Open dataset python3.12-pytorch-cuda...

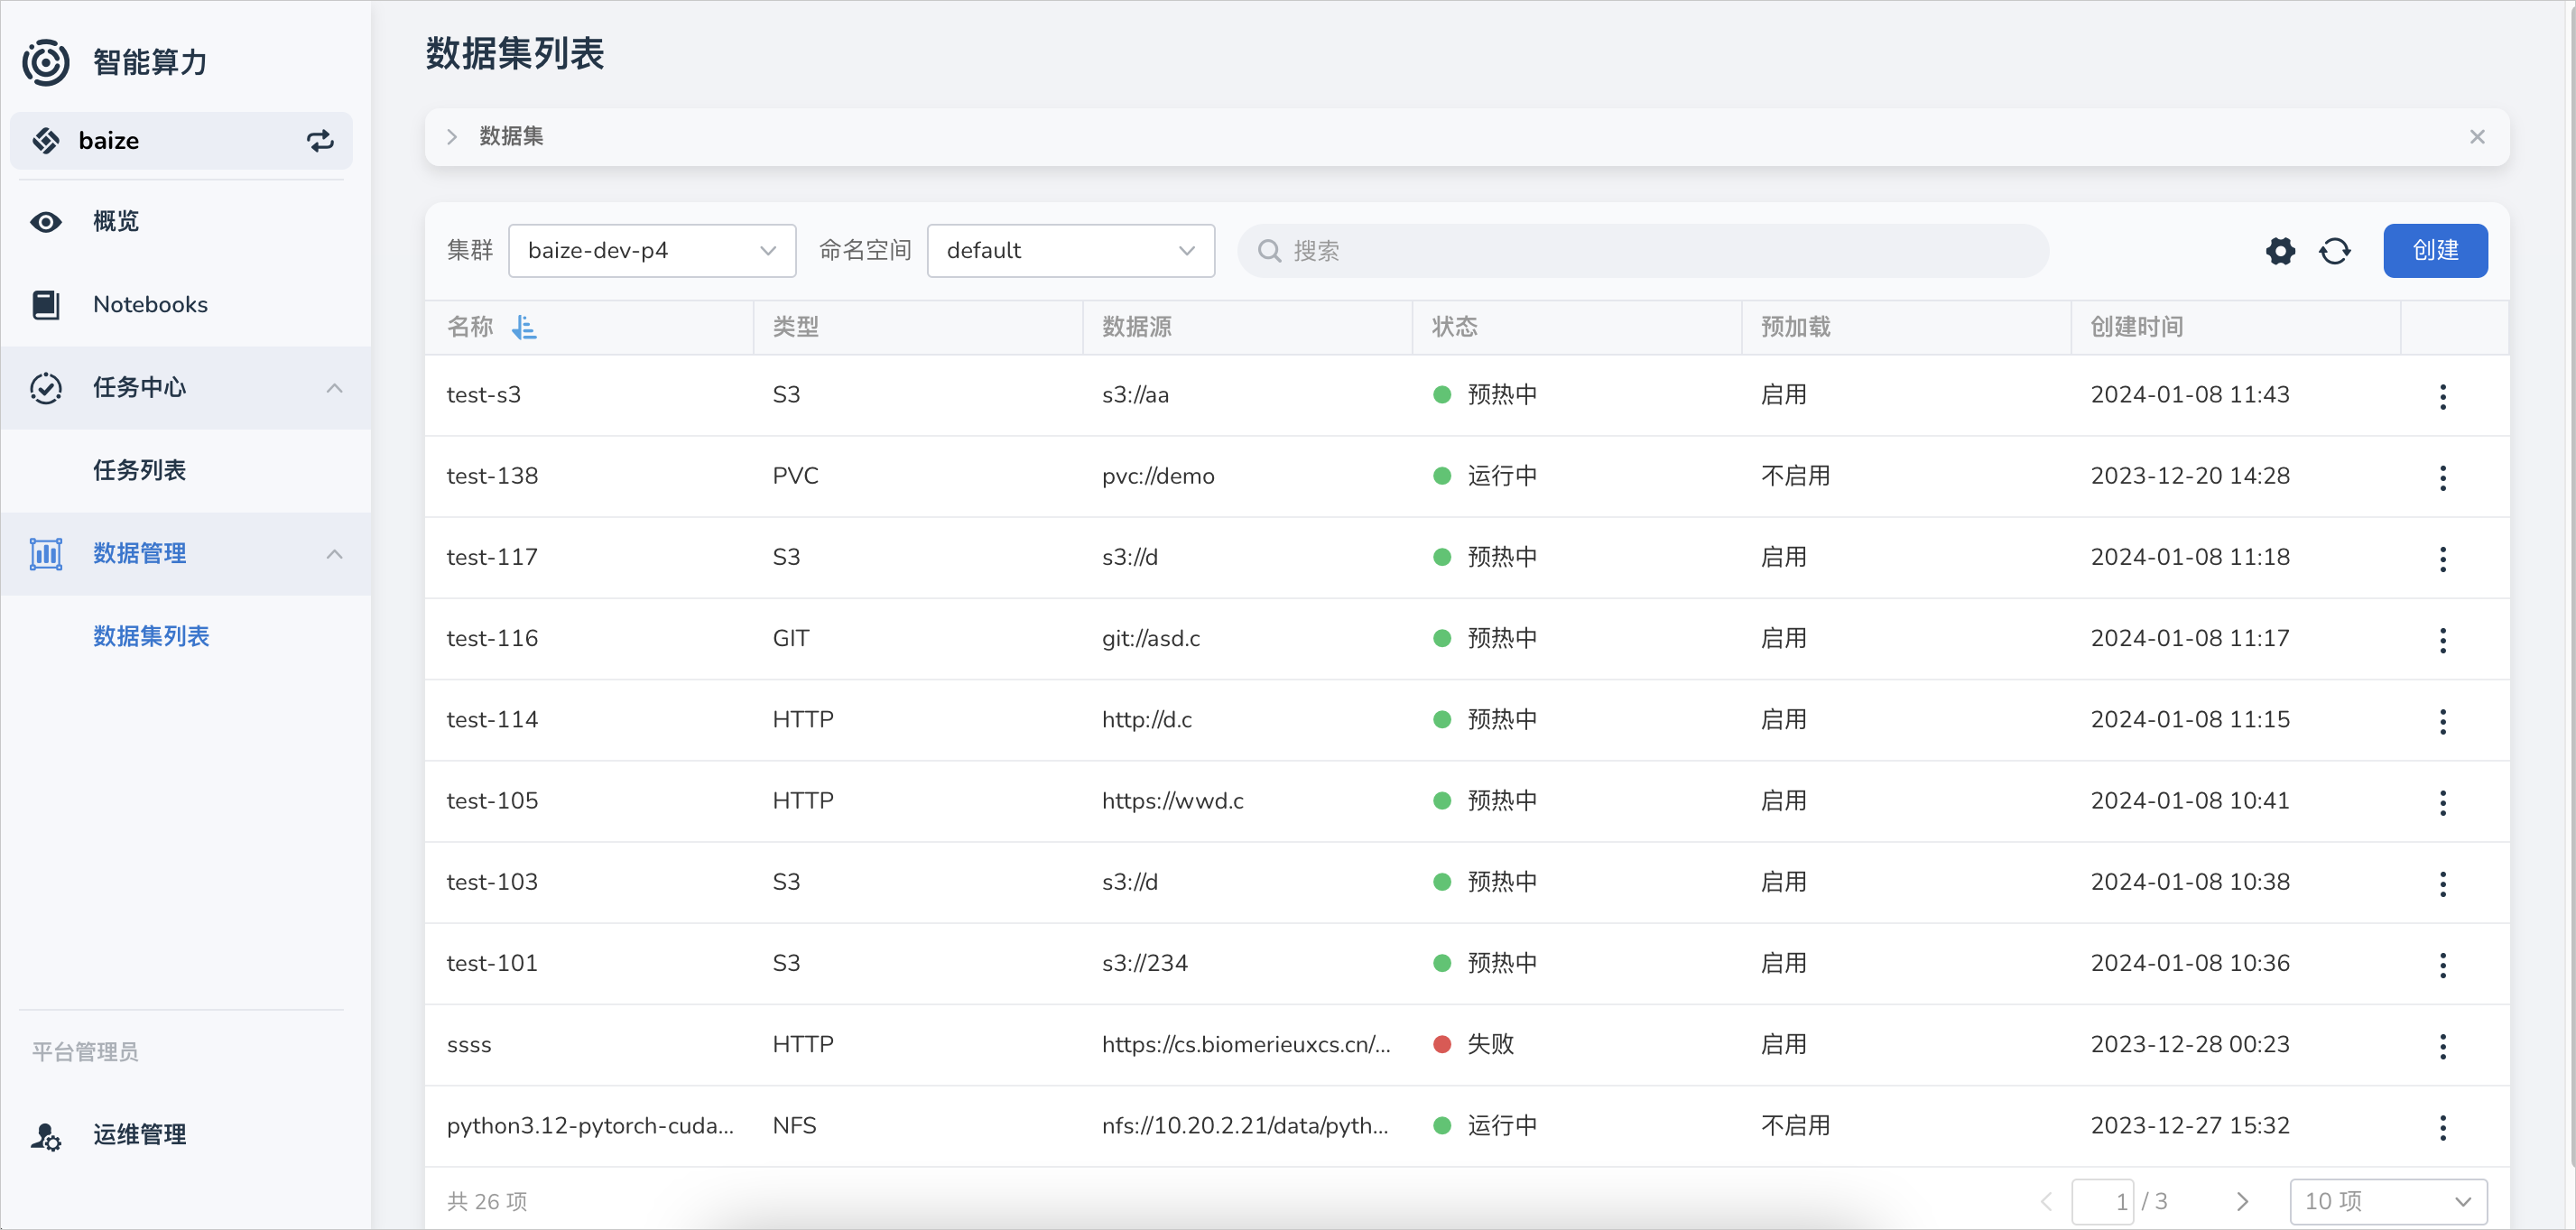pos(590,1126)
